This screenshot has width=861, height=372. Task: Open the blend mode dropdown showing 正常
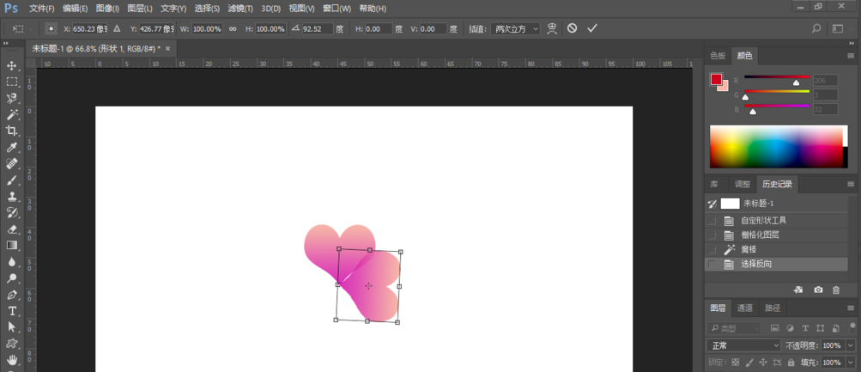coord(743,345)
